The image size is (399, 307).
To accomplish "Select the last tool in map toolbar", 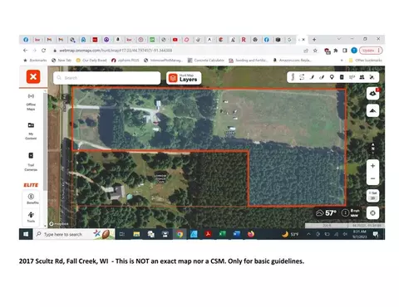I will point(372,77).
